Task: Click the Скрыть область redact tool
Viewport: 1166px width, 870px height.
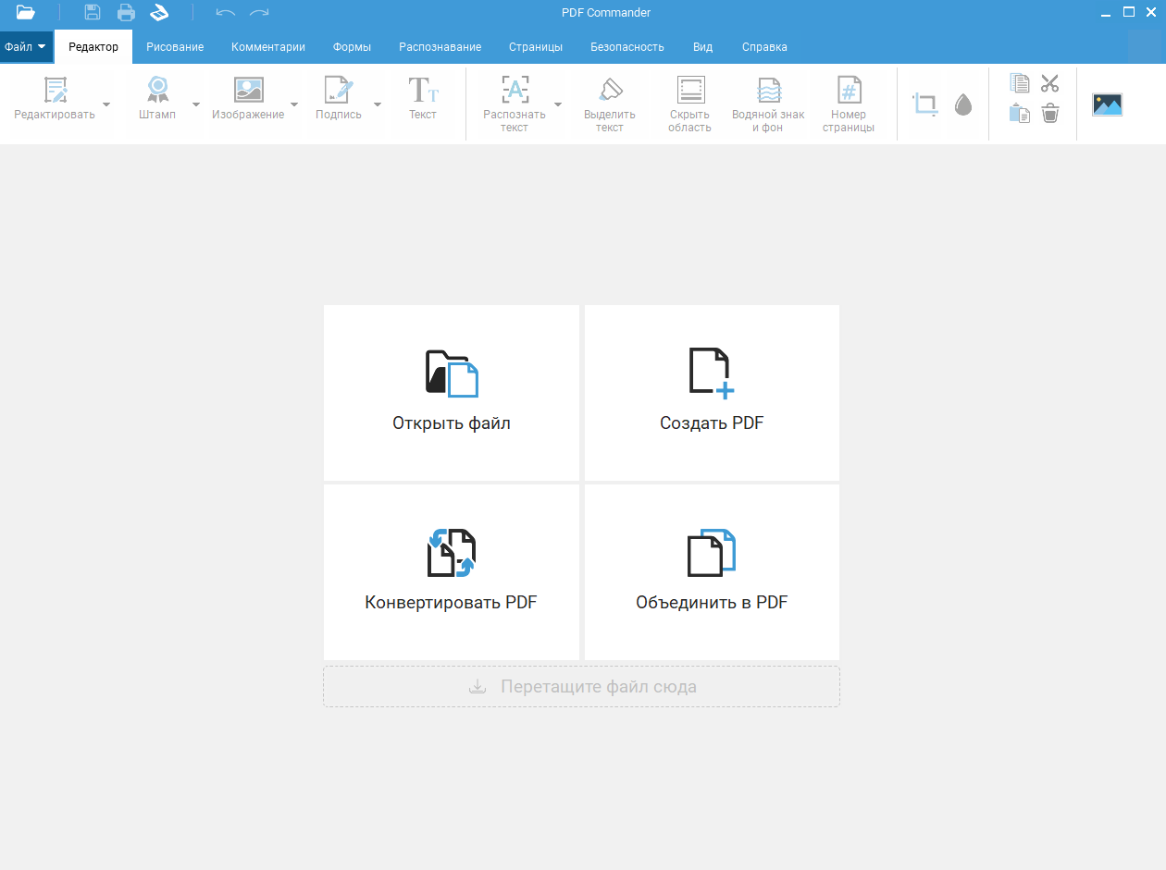Action: tap(690, 104)
